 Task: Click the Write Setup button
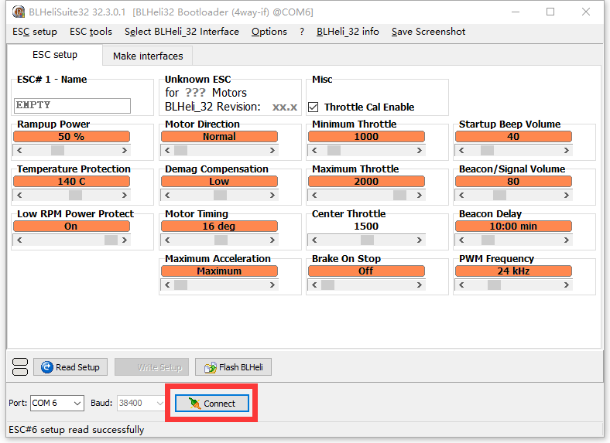[152, 366]
